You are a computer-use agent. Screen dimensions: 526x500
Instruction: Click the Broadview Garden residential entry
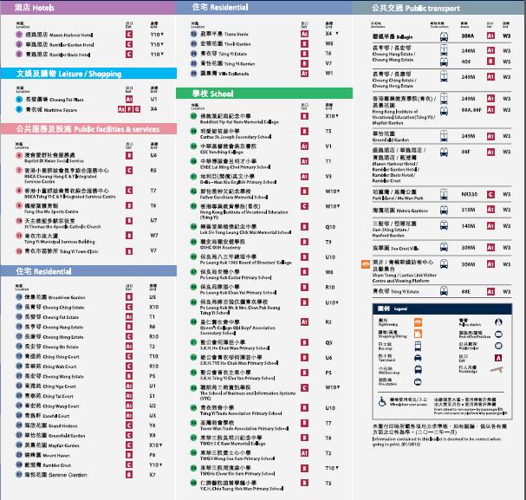click(55, 297)
